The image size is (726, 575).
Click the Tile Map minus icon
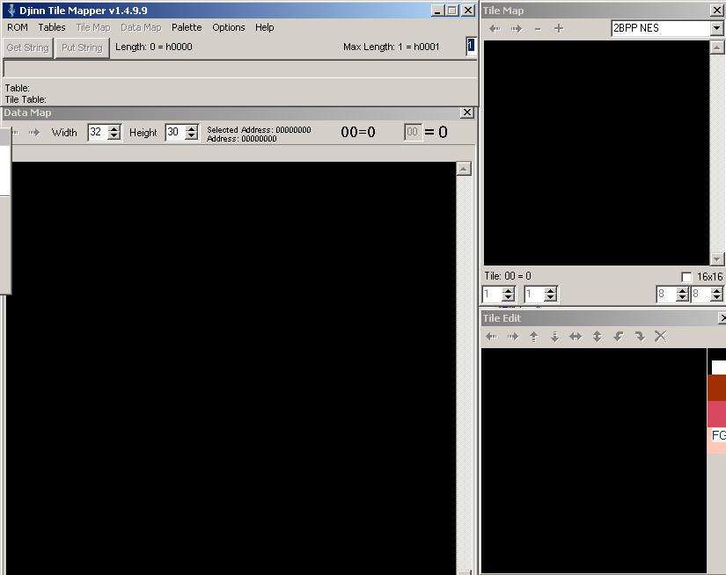coord(538,29)
